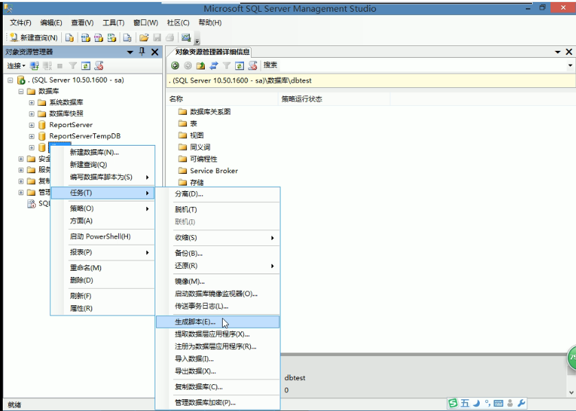Select the 数据库关系图 folder in details list
Image resolution: width=576 pixels, height=411 pixels.
coord(204,111)
